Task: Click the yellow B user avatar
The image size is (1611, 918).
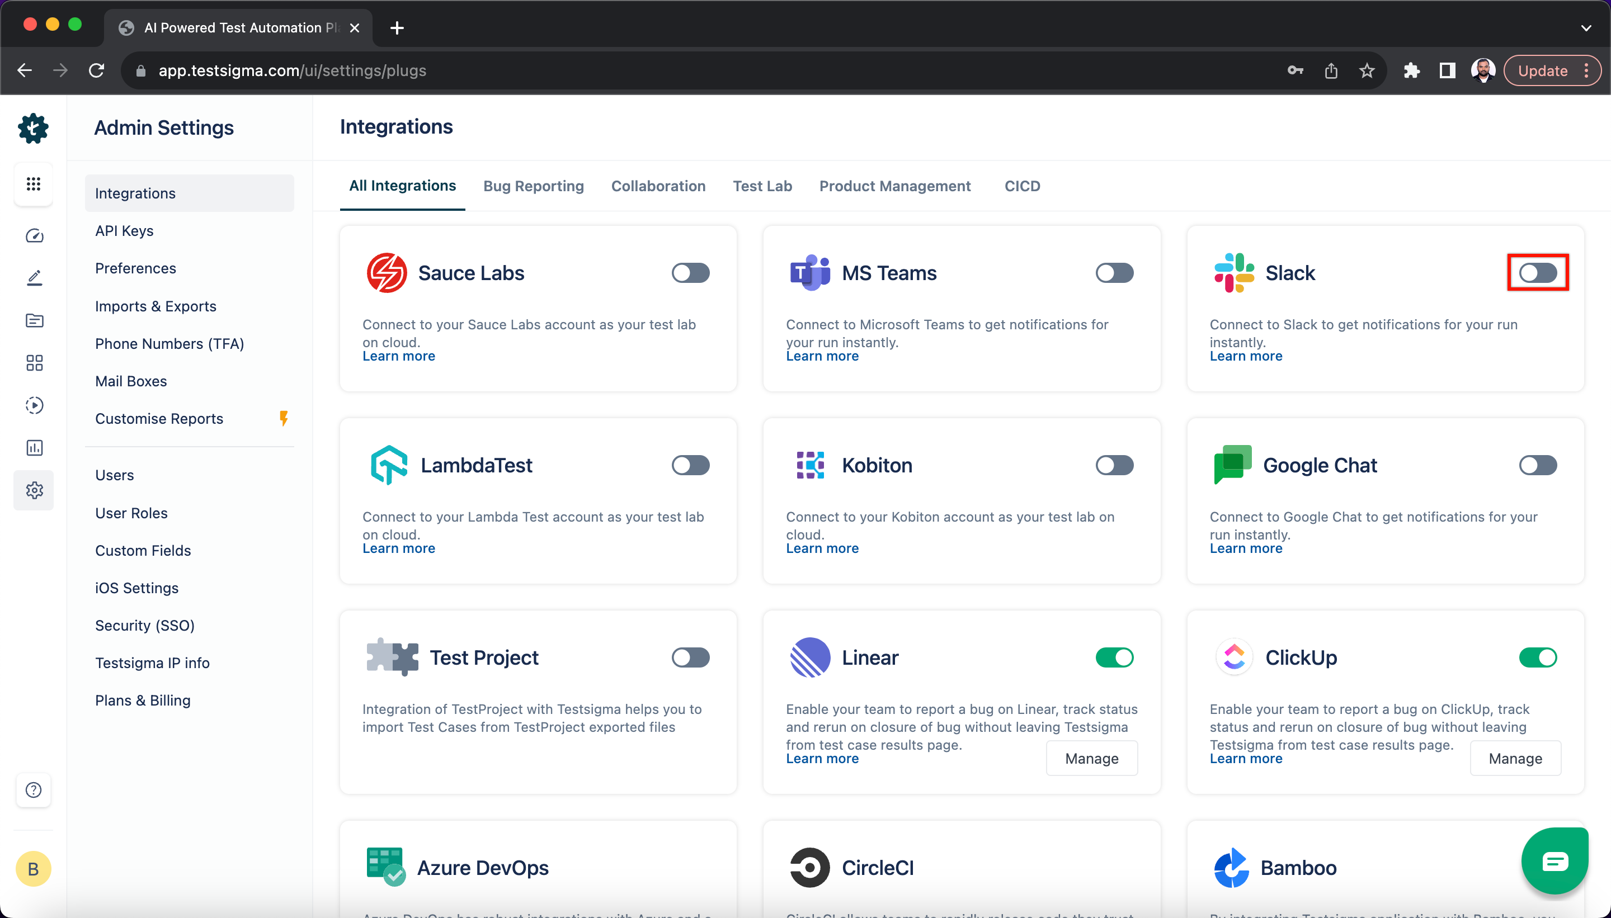Action: pos(34,869)
